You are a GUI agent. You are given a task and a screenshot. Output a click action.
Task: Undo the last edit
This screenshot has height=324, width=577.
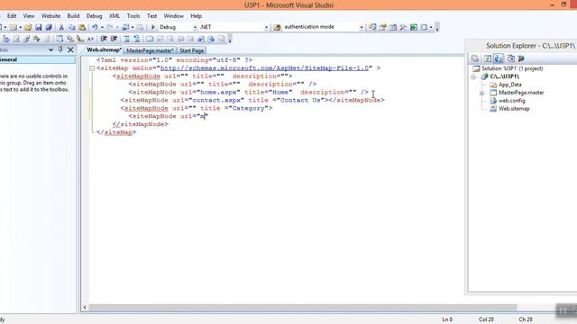click(x=95, y=27)
